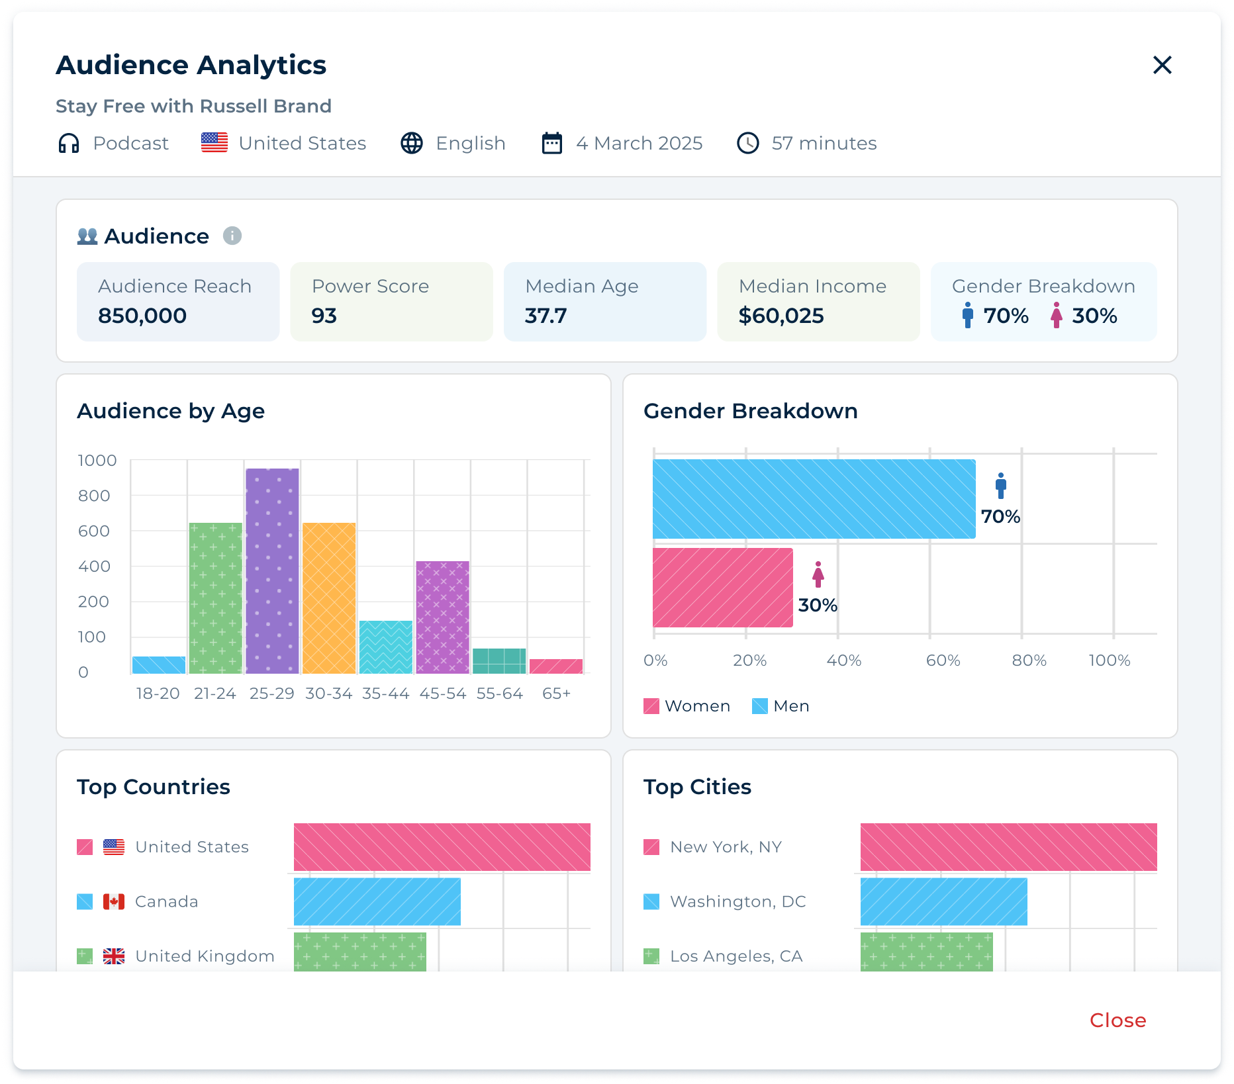Select the female icon showing 30%
1234x1084 pixels.
pos(1055,316)
